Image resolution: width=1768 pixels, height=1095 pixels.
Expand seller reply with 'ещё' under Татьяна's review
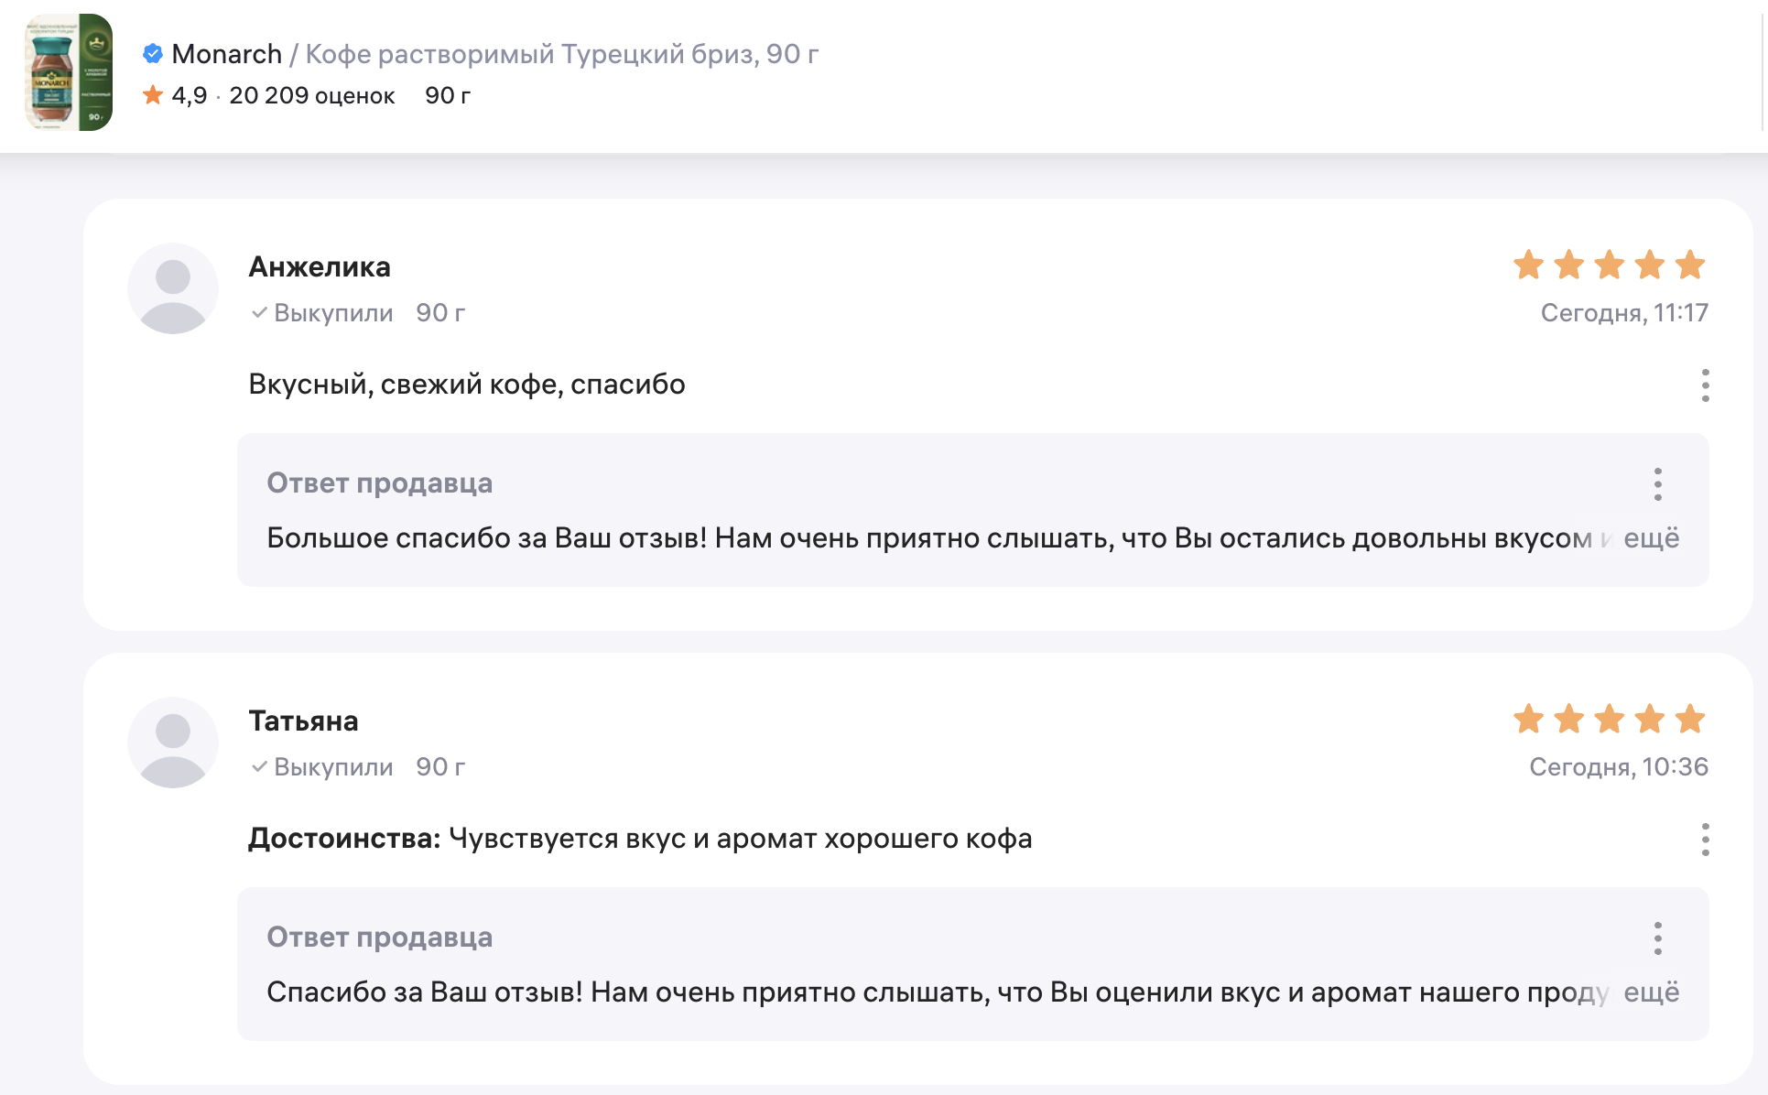pos(1652,992)
